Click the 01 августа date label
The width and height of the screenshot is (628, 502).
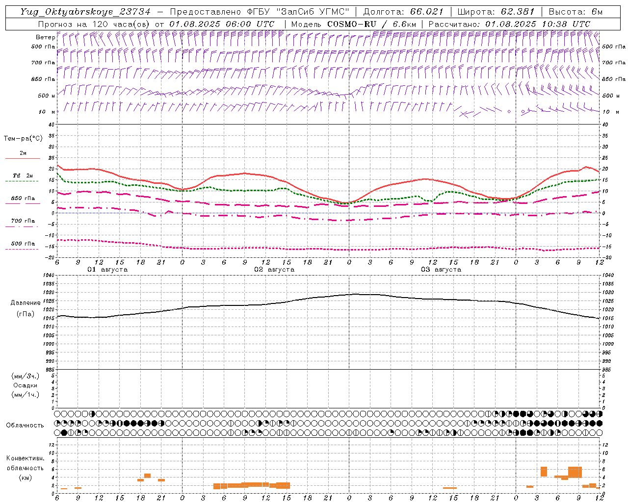107,270
